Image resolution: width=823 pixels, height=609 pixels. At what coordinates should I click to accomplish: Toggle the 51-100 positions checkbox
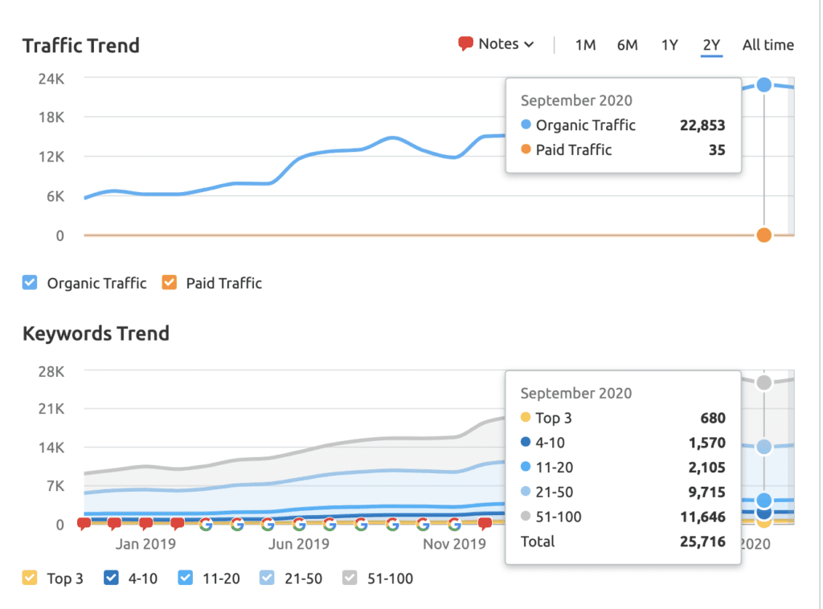coord(350,578)
